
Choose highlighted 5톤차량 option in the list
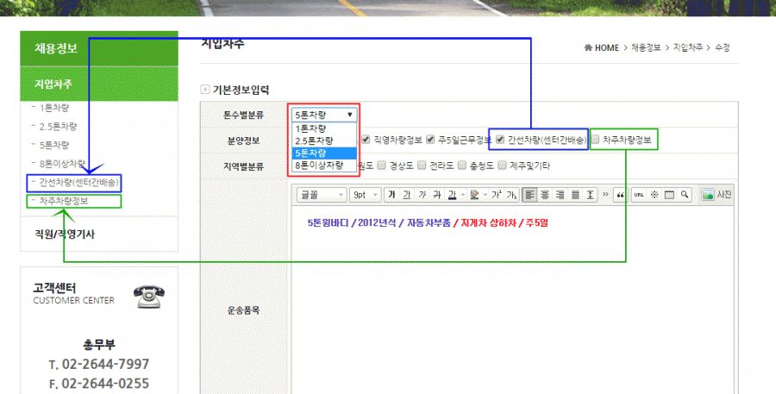(x=323, y=153)
